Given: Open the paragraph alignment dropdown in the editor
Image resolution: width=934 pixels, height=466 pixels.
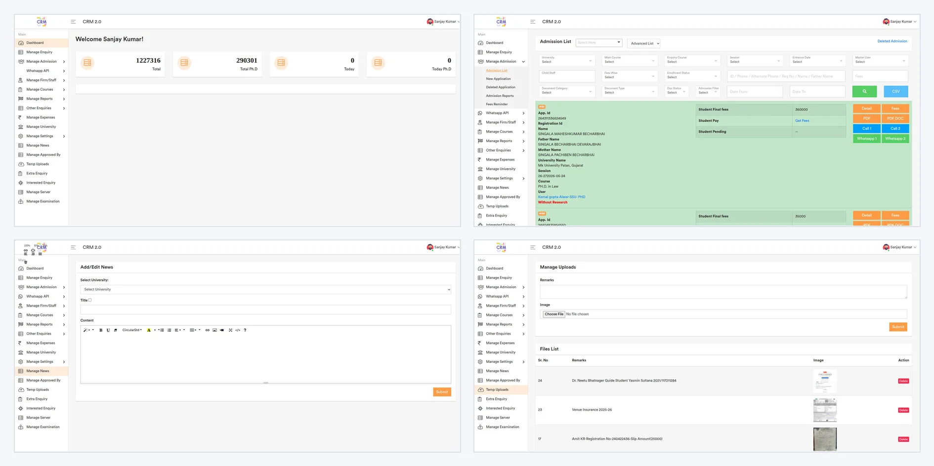Looking at the screenshot, I should pos(178,330).
